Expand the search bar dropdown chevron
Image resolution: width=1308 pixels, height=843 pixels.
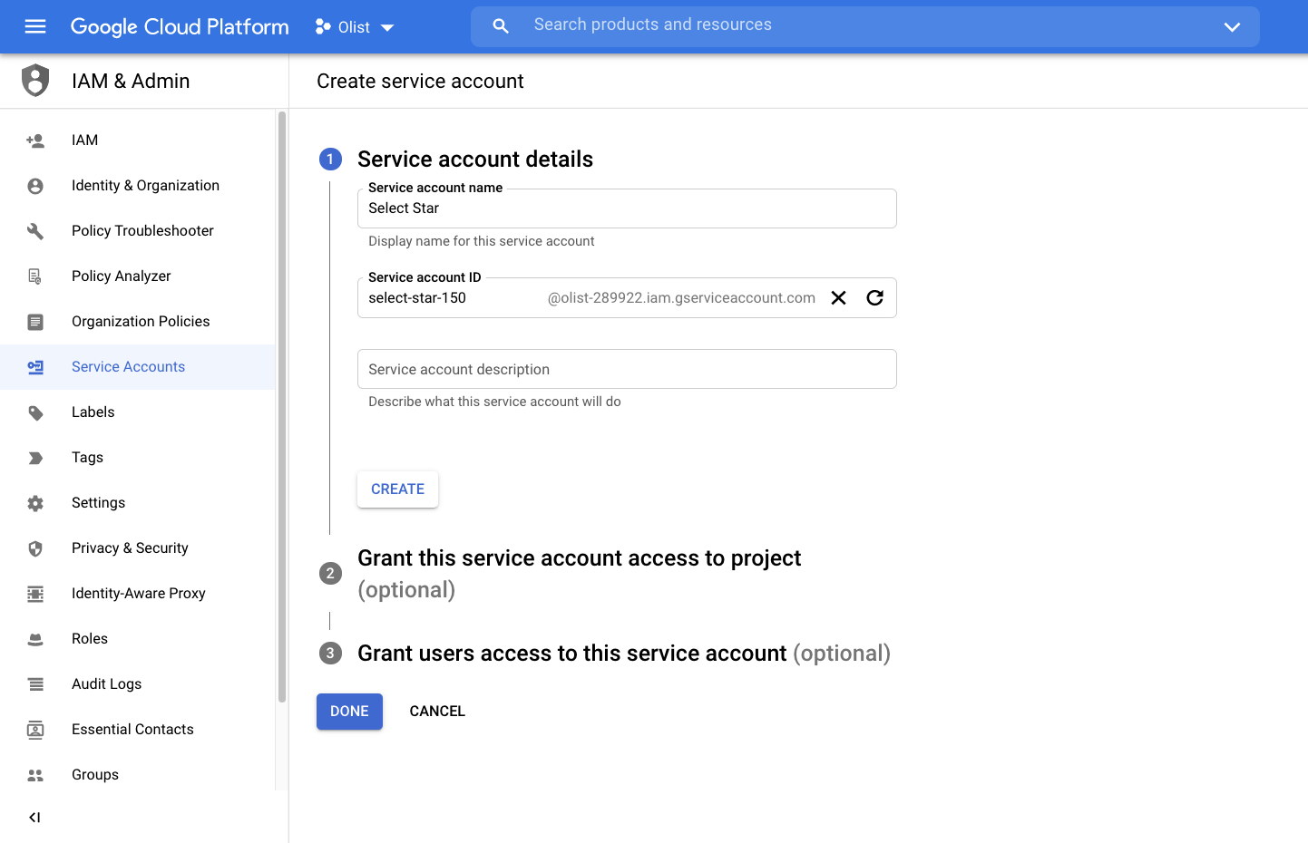1232,27
